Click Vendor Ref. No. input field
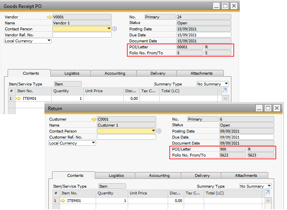Image resolution: width=287 pixels, height=210 pixels. point(82,35)
